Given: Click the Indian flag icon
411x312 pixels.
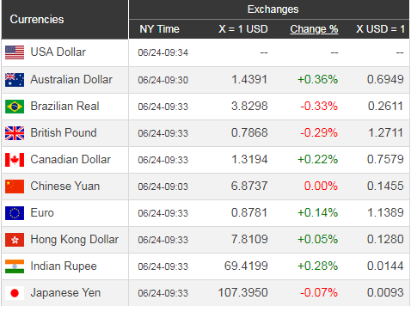Looking at the screenshot, I should point(15,266).
